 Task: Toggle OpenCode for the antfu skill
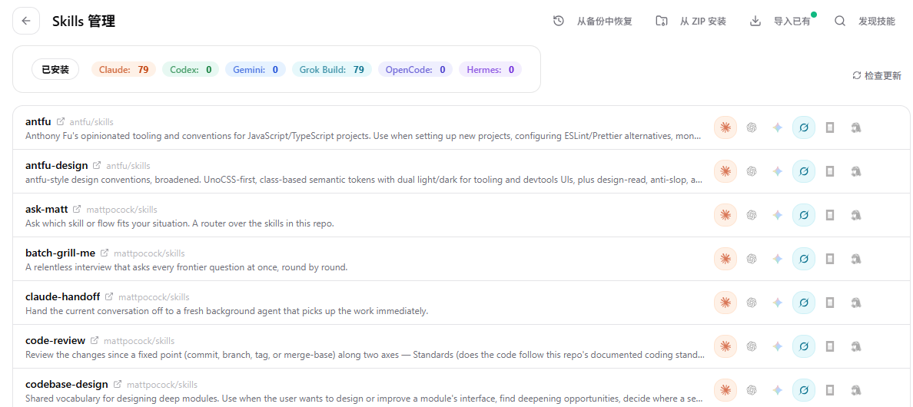click(x=830, y=128)
